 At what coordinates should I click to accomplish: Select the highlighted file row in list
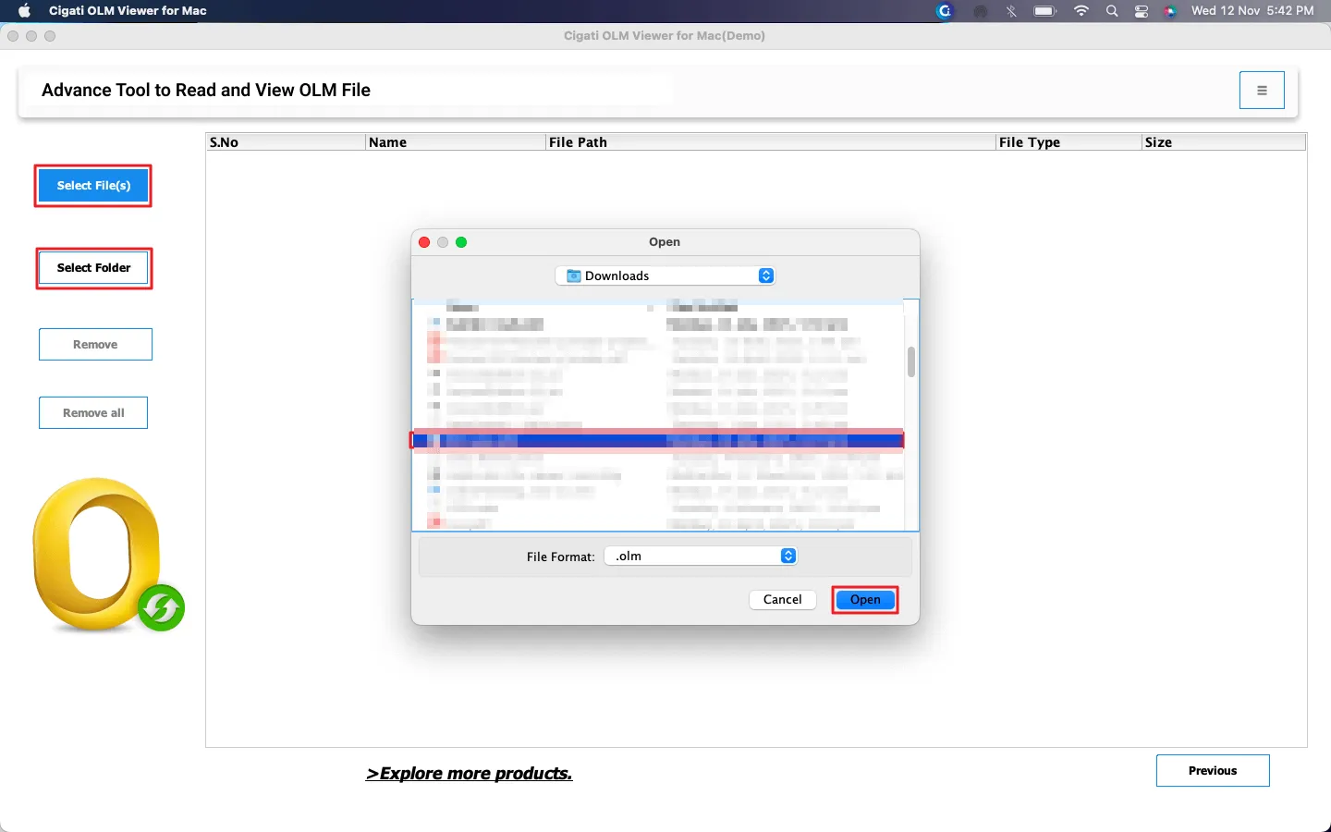click(x=656, y=441)
